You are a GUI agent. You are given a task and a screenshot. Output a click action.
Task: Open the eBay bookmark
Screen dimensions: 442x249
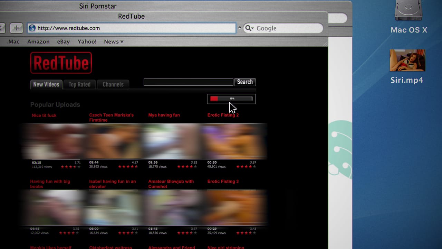tap(64, 41)
